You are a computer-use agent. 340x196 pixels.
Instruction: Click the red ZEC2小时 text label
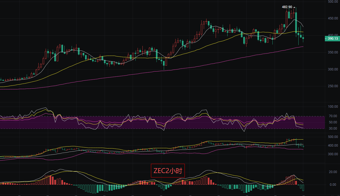168,171
